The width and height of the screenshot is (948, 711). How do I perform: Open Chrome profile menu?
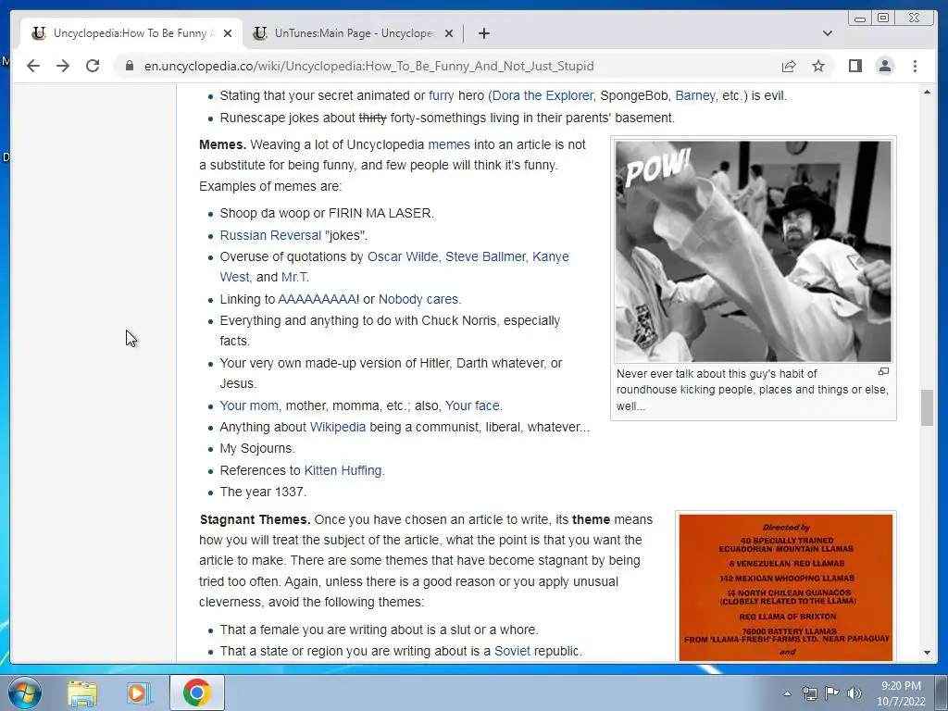pyautogui.click(x=884, y=66)
